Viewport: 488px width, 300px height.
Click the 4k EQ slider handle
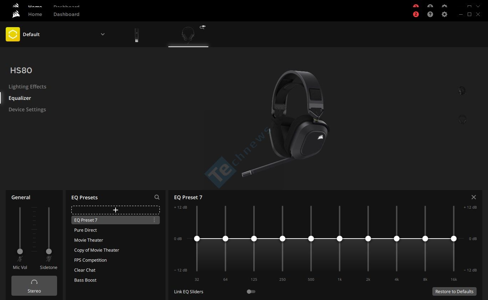click(x=397, y=239)
